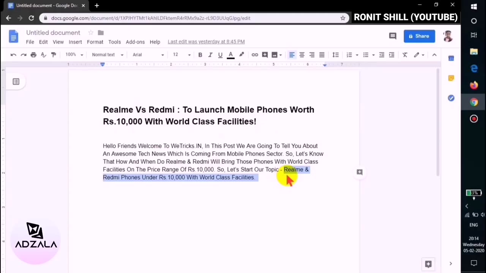Open the Edit menu
The height and width of the screenshot is (273, 486).
click(43, 42)
